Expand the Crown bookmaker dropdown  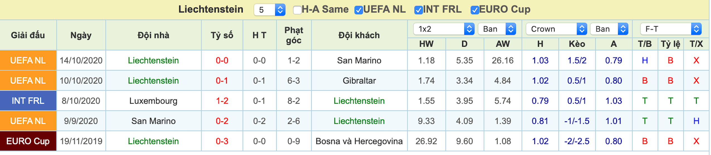point(556,29)
